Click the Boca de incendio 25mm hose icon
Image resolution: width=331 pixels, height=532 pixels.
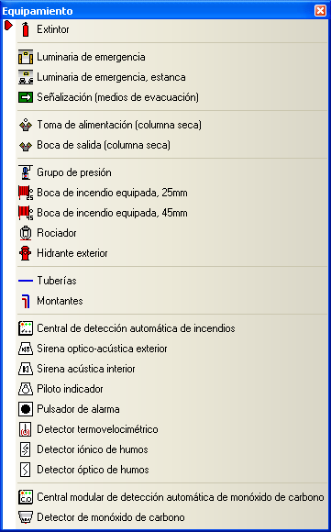pyautogui.click(x=26, y=193)
